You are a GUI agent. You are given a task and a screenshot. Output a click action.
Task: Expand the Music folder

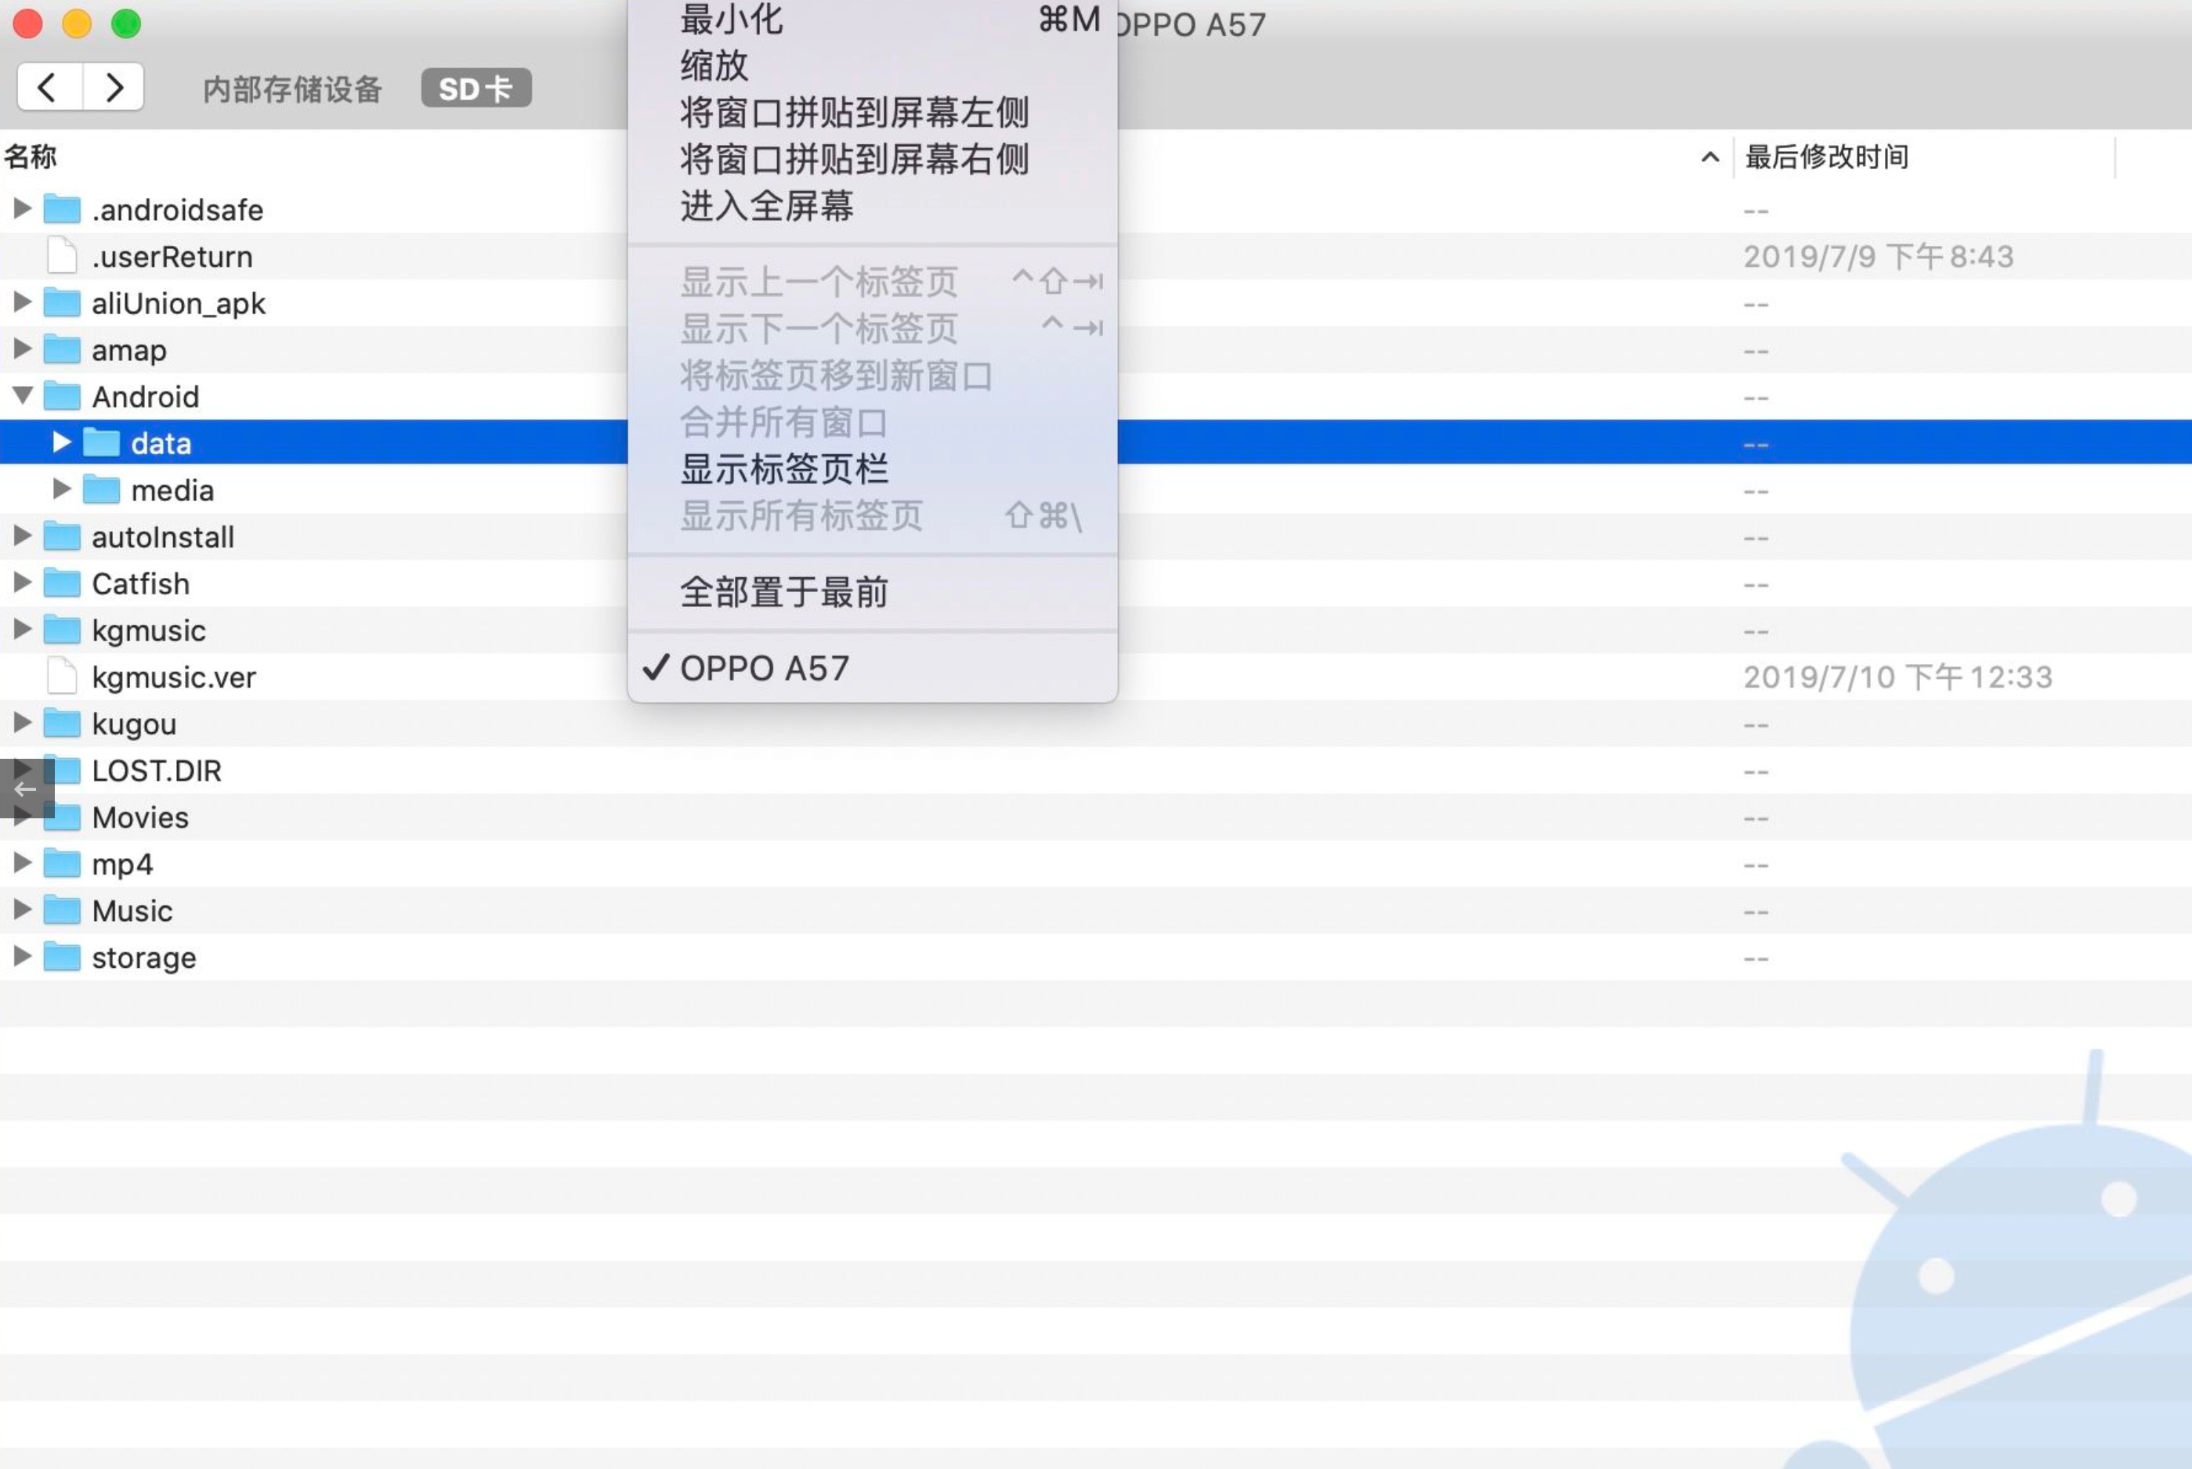[23, 910]
